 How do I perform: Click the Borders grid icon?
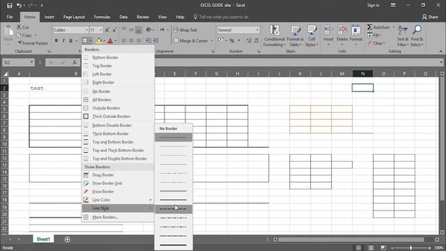point(85,40)
